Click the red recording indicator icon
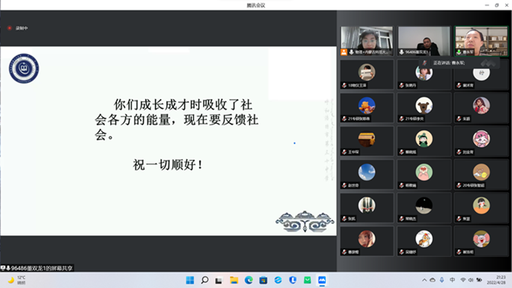Viewport: 512px width, 288px height. [9, 28]
